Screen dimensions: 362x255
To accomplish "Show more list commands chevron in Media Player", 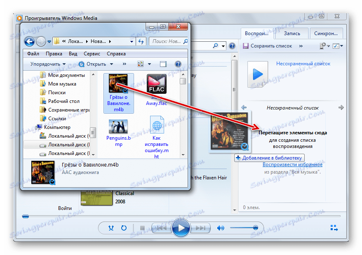I will [x=301, y=46].
